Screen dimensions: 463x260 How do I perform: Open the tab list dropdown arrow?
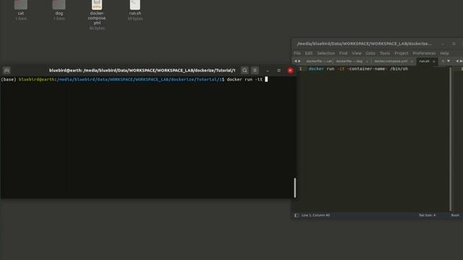(x=449, y=61)
